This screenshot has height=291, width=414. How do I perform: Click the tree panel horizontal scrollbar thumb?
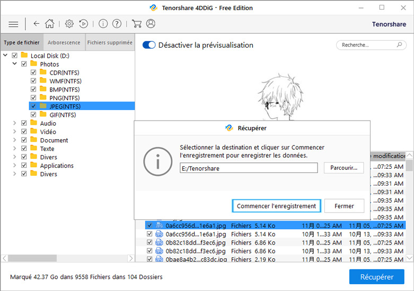click(x=32, y=258)
